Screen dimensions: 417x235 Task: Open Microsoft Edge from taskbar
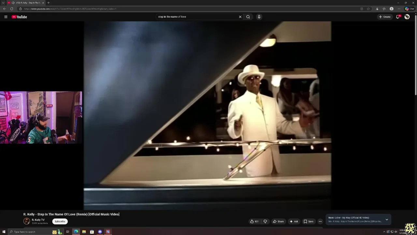[x=76, y=232]
